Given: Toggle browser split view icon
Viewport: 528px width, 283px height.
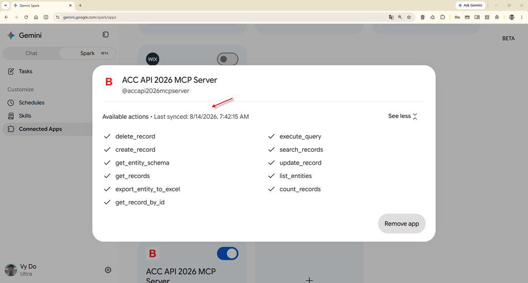Looking at the screenshot, I should click(x=46, y=17).
